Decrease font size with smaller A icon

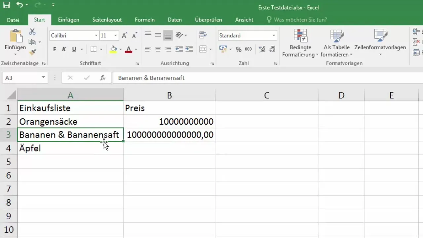[x=135, y=36]
